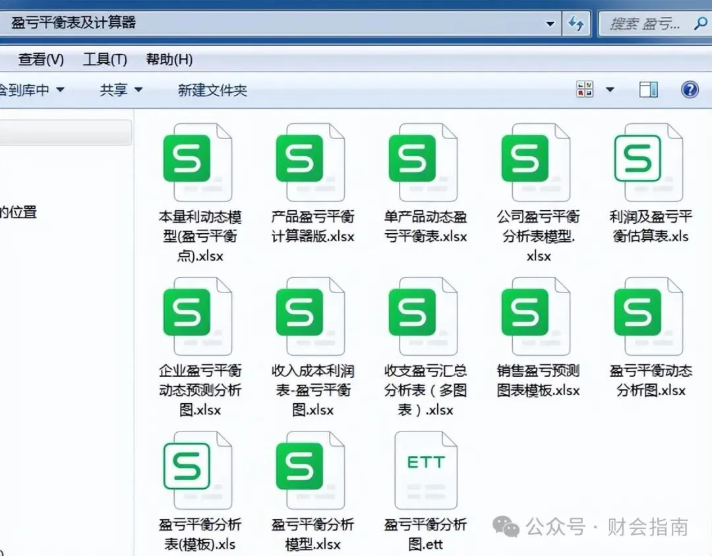The image size is (712, 556).
Task: Click file name 盈亏平衡动态分析图.xlsx
Action: click(x=651, y=380)
